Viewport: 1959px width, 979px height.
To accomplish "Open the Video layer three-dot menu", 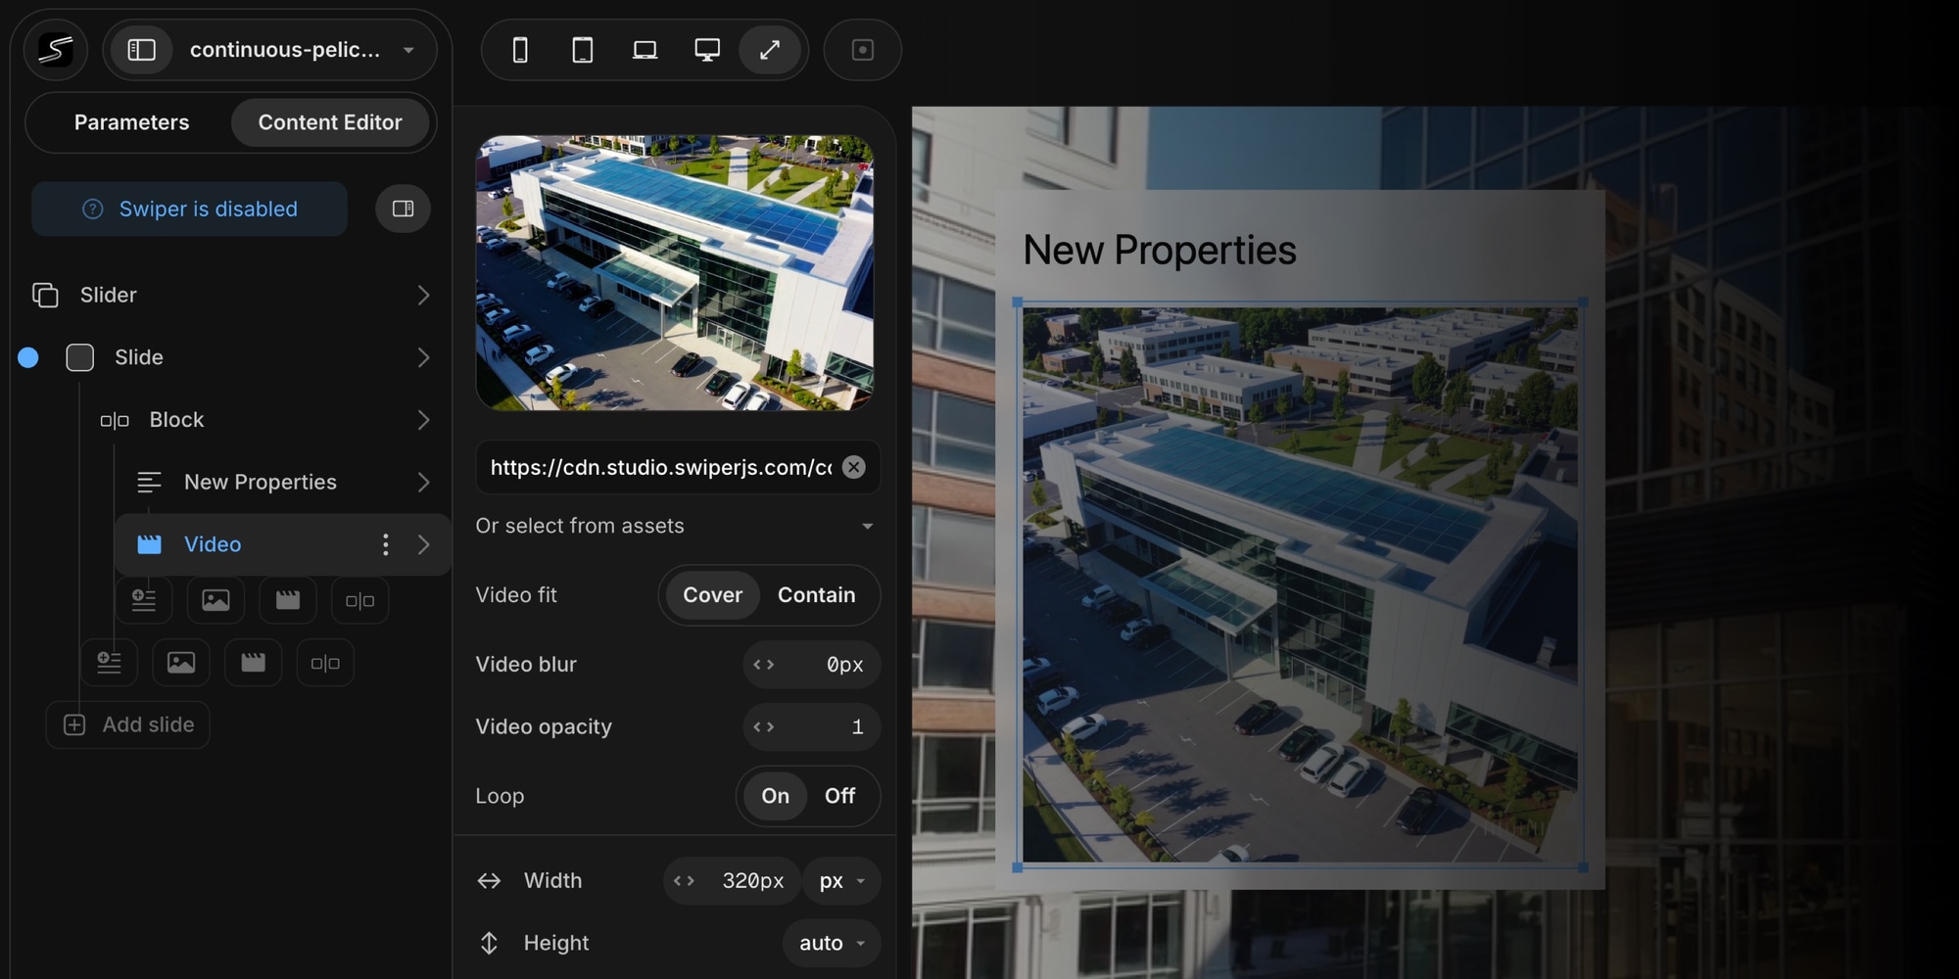I will (x=386, y=544).
